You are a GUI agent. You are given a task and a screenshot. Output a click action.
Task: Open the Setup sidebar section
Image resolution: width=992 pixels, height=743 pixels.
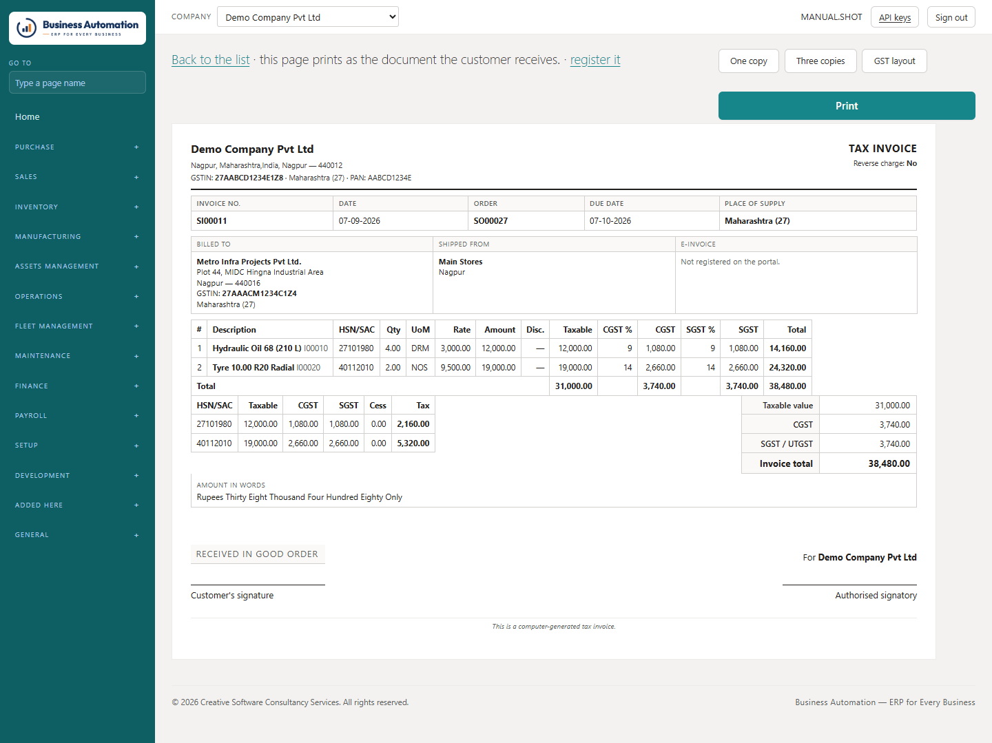pyautogui.click(x=77, y=446)
